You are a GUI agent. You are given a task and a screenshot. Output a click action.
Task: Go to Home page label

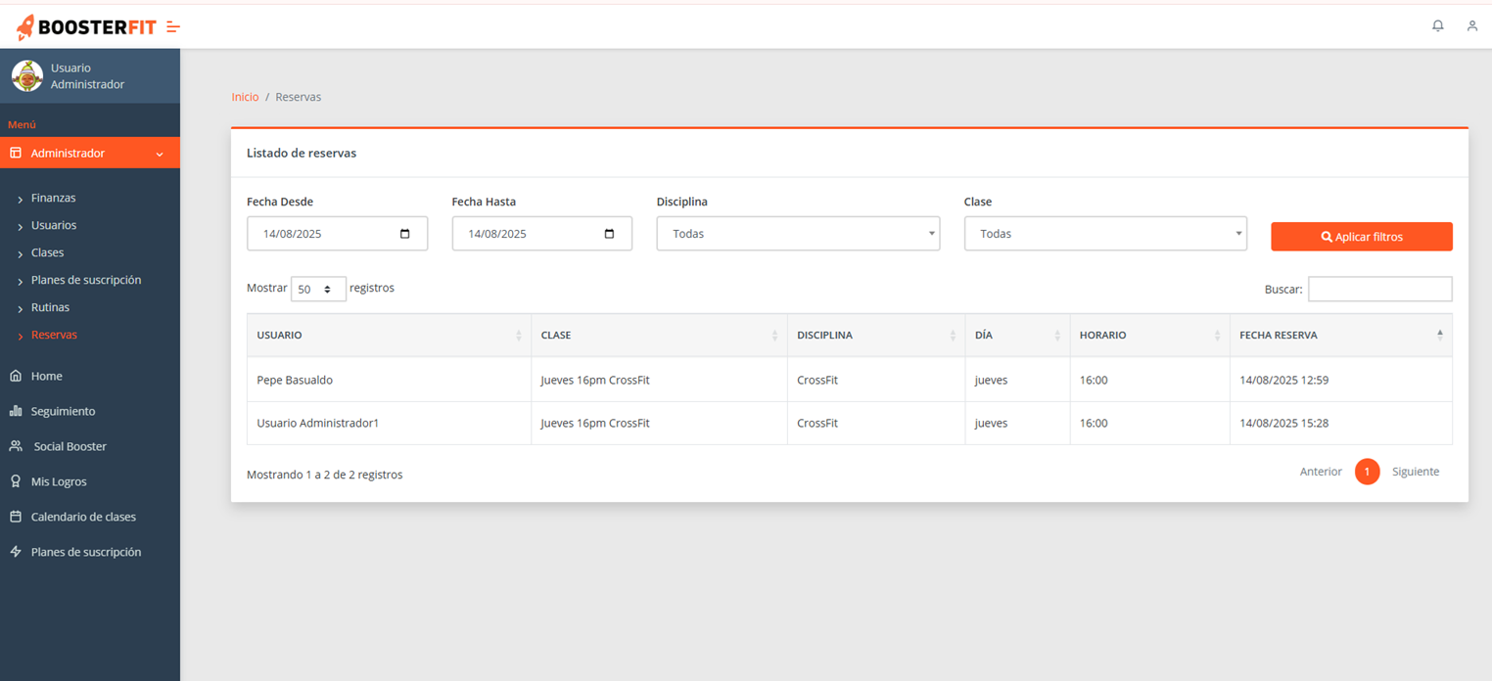click(x=46, y=376)
